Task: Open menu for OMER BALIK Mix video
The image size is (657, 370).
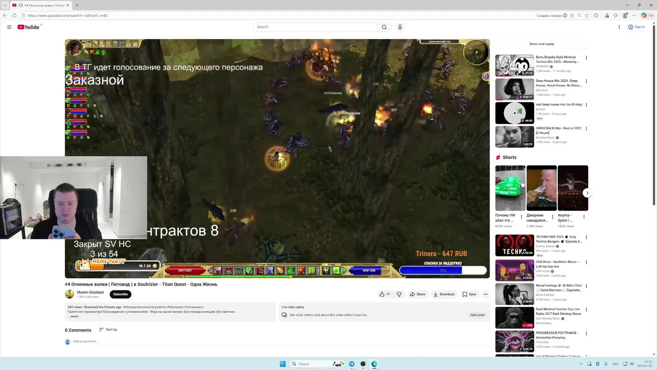Action: pyautogui.click(x=586, y=128)
